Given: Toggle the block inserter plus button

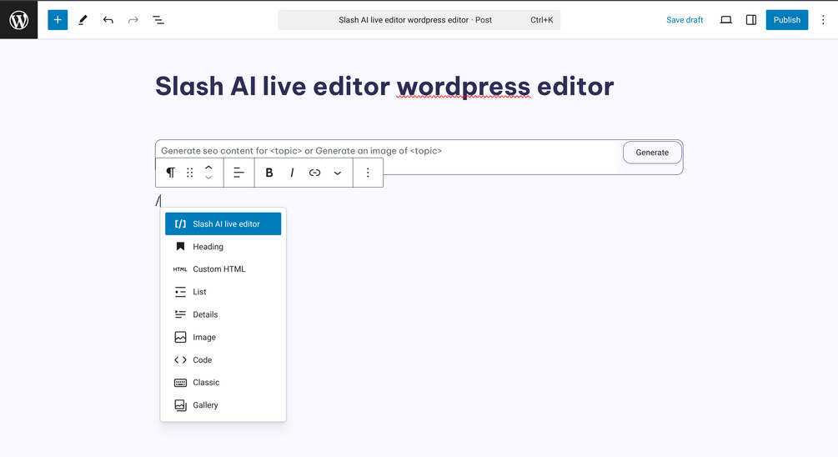Looking at the screenshot, I should tap(58, 20).
